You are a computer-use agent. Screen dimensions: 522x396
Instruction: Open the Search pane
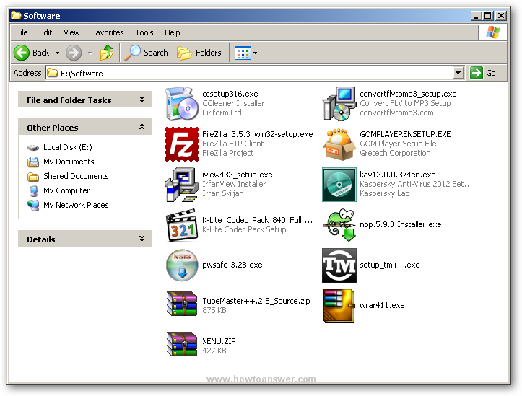pos(146,53)
